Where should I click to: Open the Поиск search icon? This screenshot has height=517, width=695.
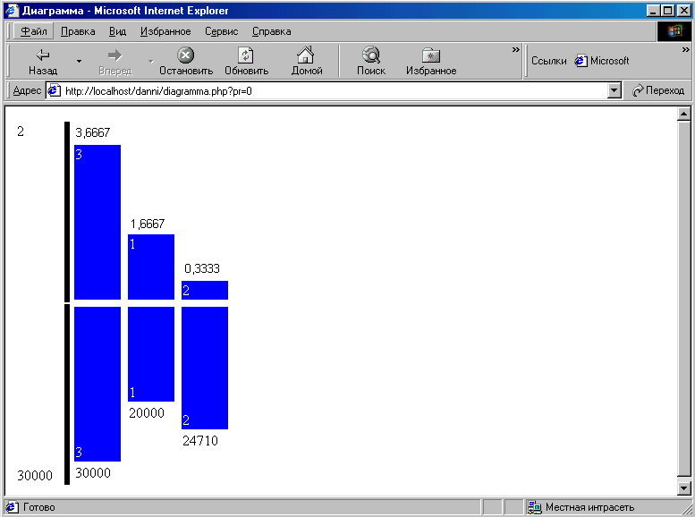point(371,55)
